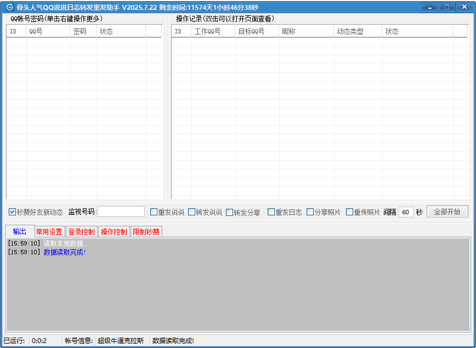This screenshot has width=476, height=348.
Task: Enable the 重发日志 checkbox
Action: 271,212
